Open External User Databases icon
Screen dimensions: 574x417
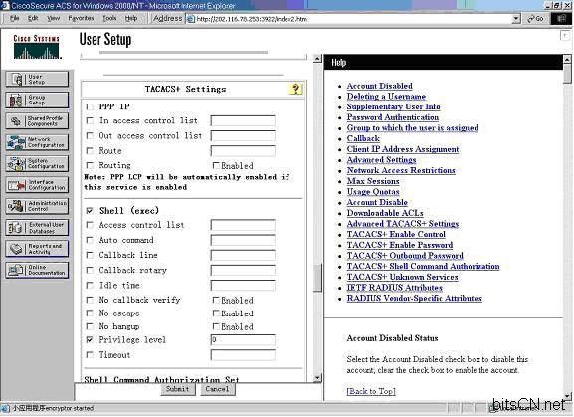click(37, 227)
